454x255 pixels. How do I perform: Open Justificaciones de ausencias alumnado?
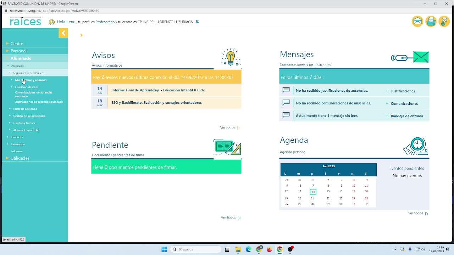click(x=39, y=102)
